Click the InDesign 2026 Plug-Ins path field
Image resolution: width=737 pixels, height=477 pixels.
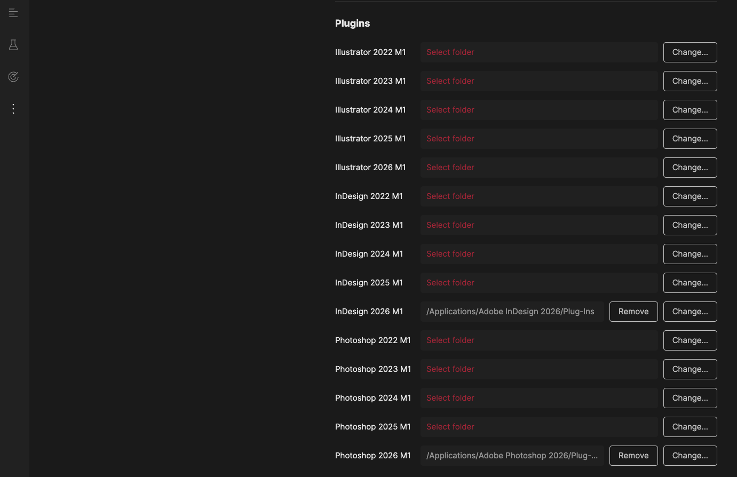[x=511, y=312]
